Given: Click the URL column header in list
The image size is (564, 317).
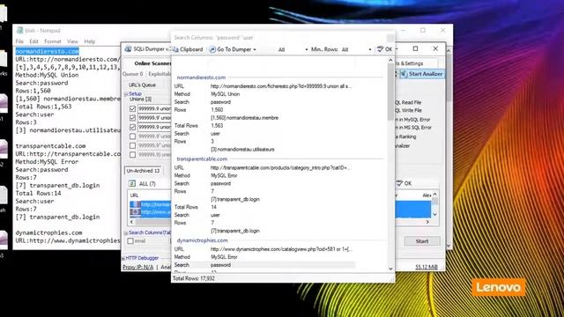Looking at the screenshot, I should point(134,195).
